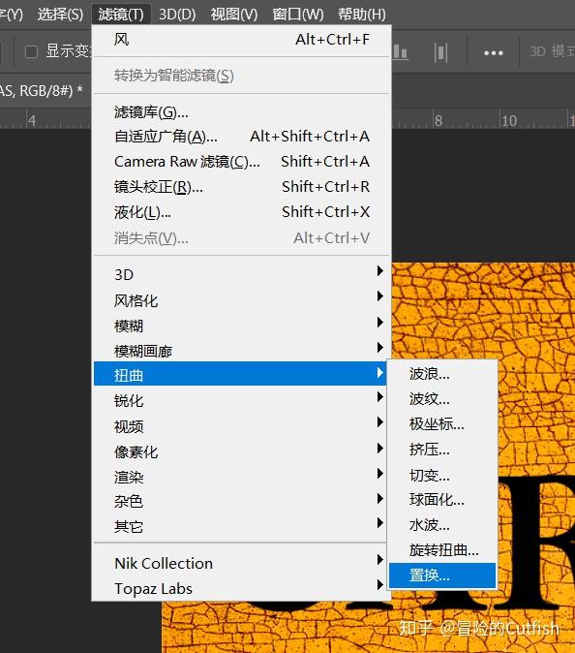Choose 水波... zigzag filter
This screenshot has height=653, width=575.
[442, 525]
